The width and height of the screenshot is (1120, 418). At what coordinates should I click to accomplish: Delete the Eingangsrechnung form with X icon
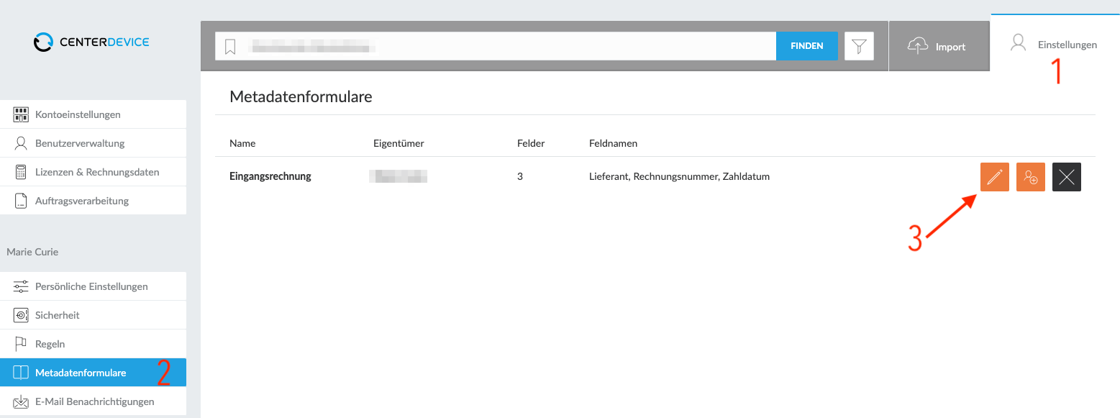[x=1067, y=177]
